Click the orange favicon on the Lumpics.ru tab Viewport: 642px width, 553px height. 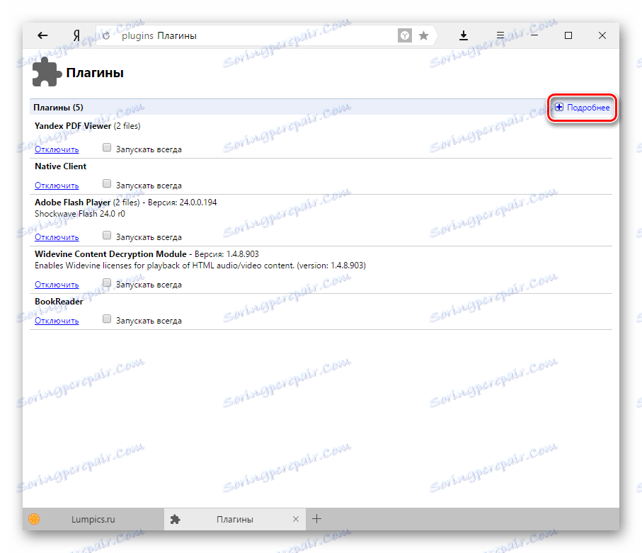click(33, 519)
